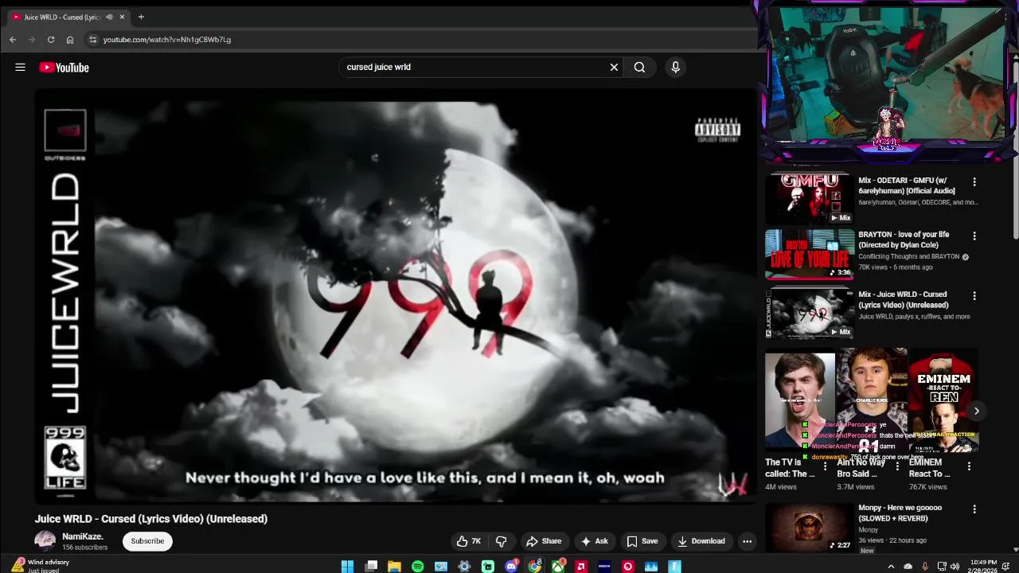Subscribe to the NamiKaze. channel
The image size is (1019, 573).
147,541
